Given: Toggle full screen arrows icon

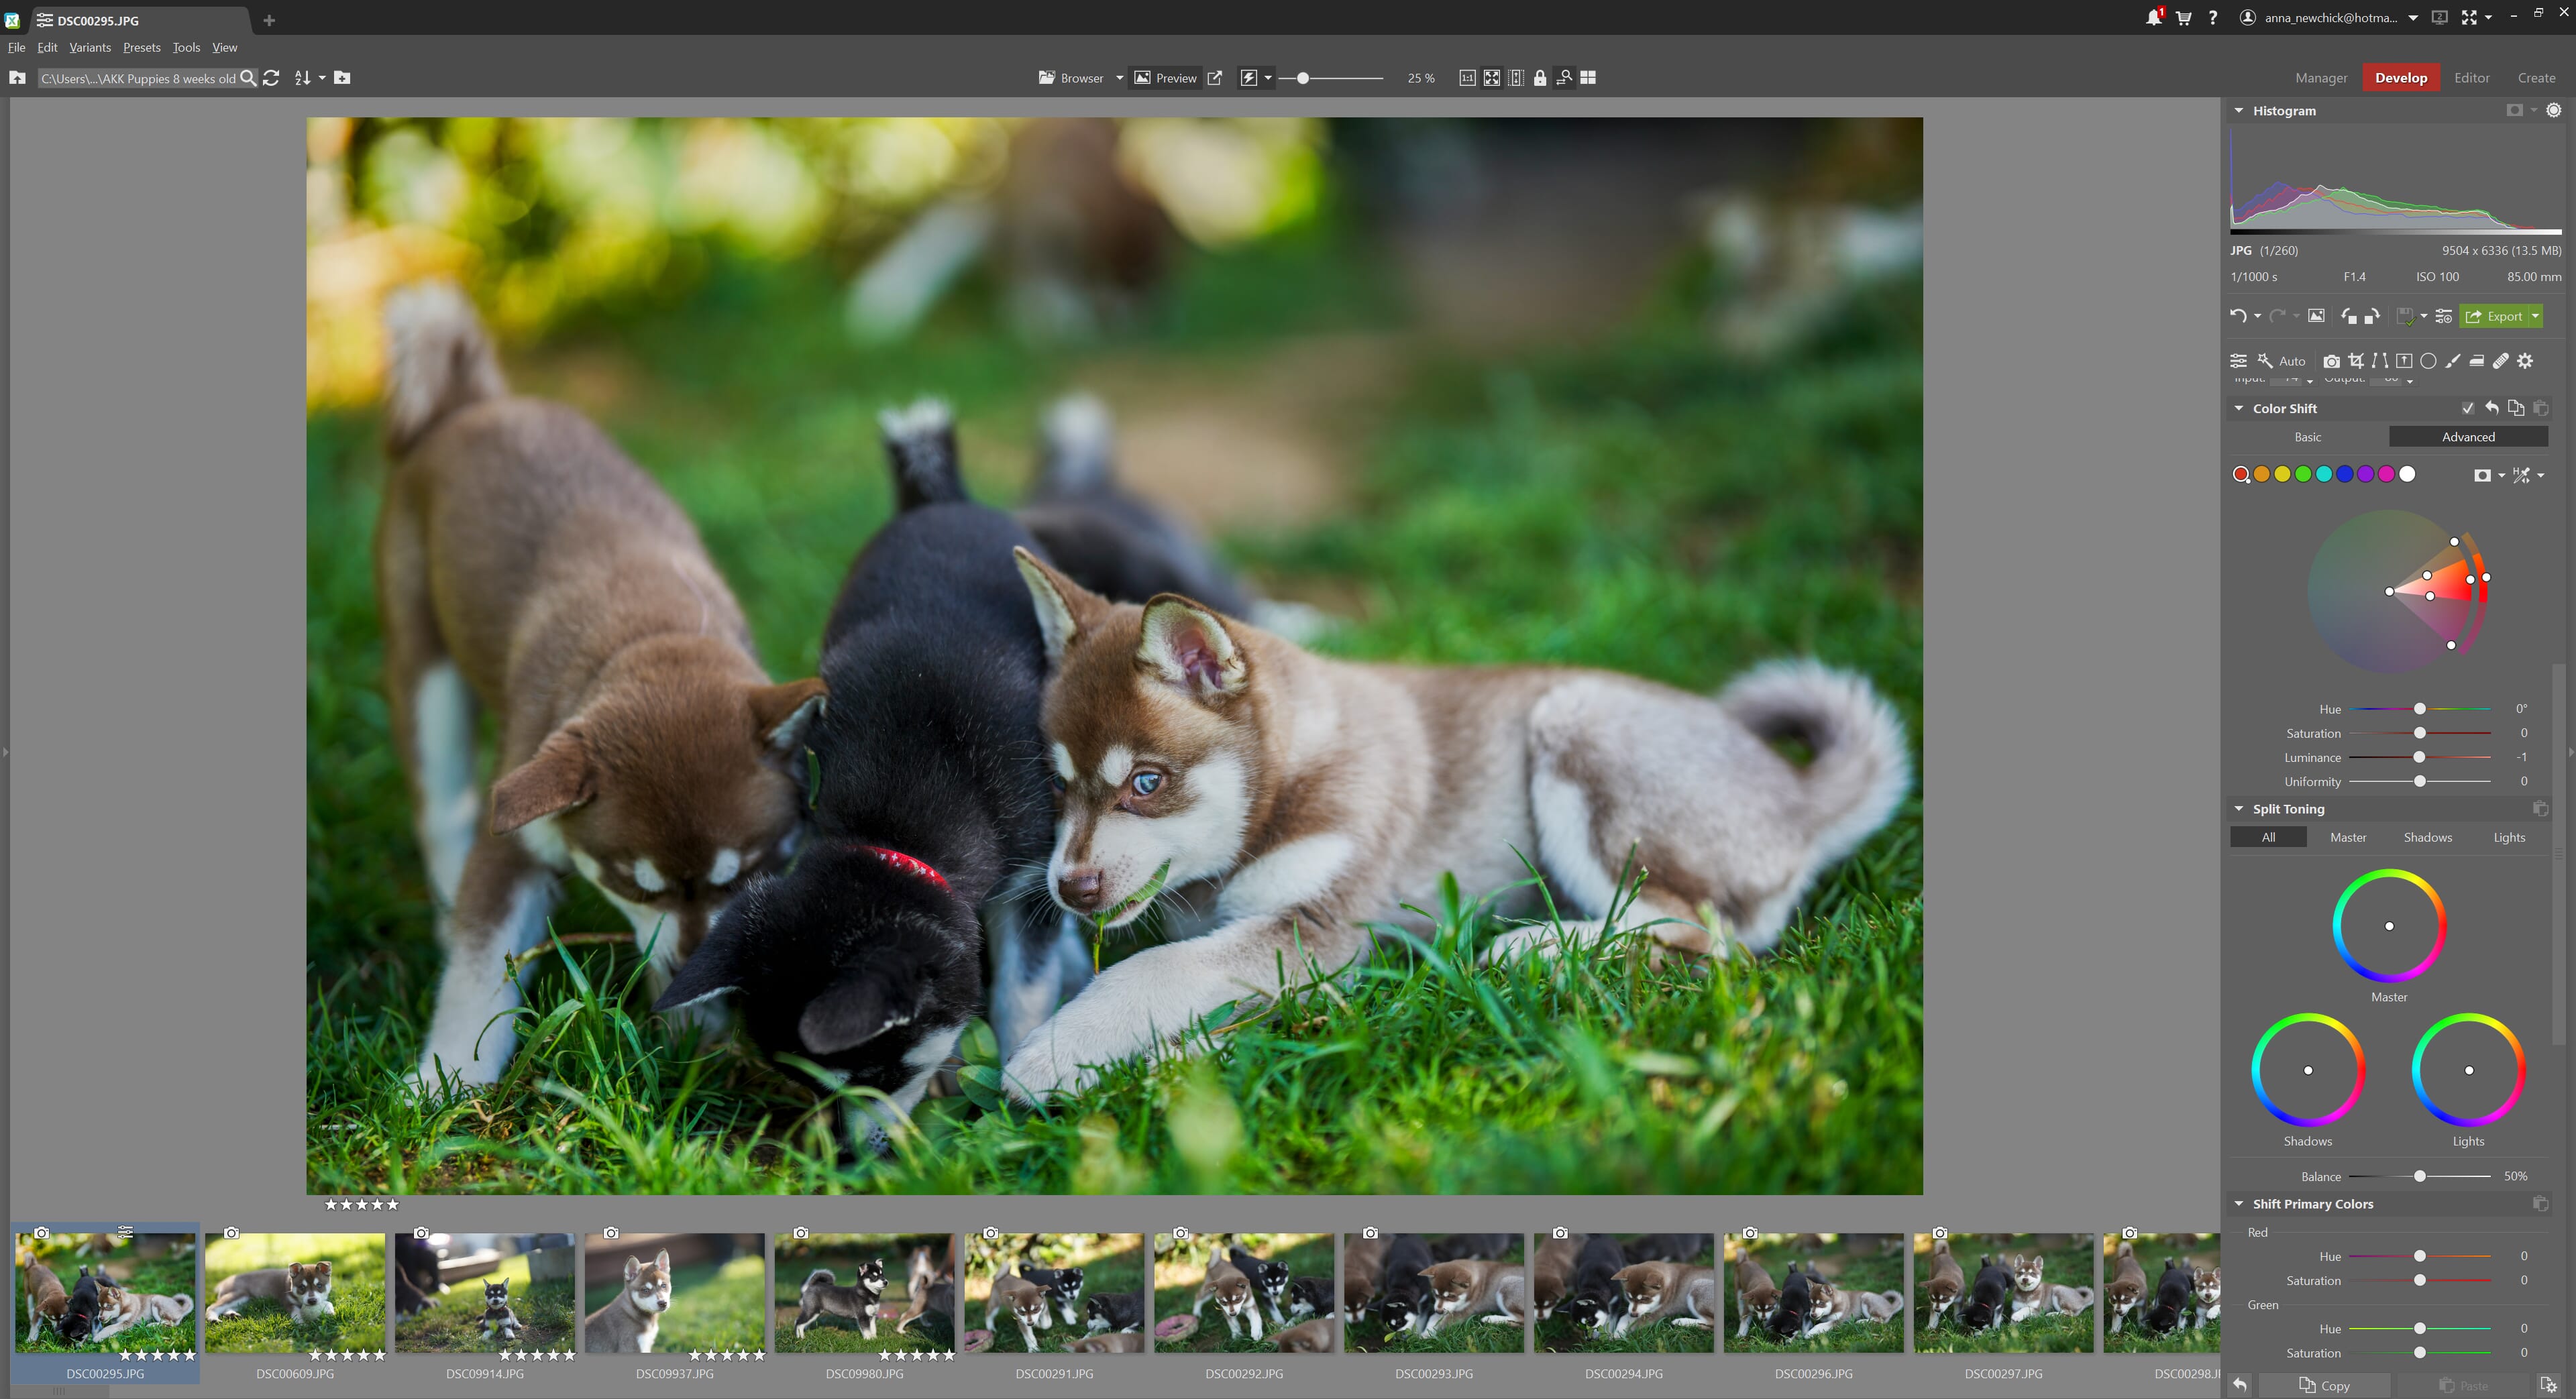Looking at the screenshot, I should (x=2468, y=18).
